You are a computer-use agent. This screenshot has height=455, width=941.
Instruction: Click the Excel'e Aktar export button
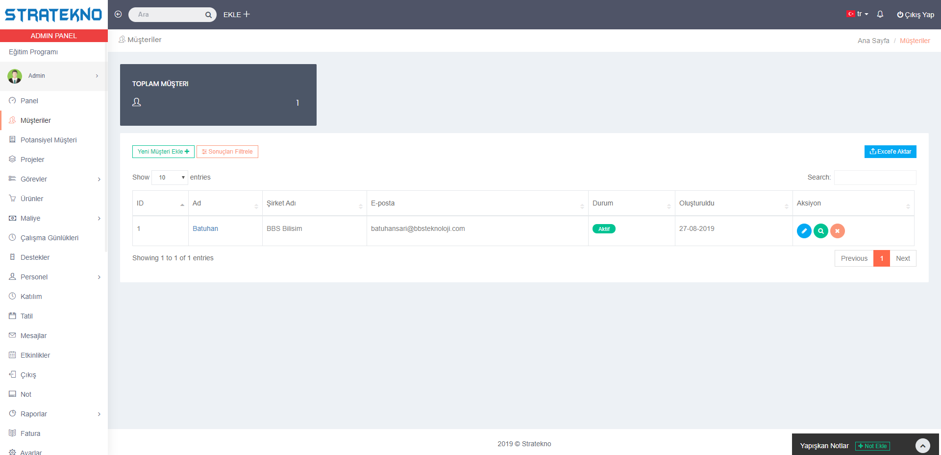coord(890,152)
